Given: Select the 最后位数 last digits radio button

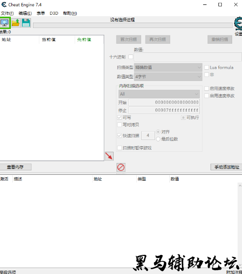Looking at the screenshot, I should pyautogui.click(x=158, y=139).
